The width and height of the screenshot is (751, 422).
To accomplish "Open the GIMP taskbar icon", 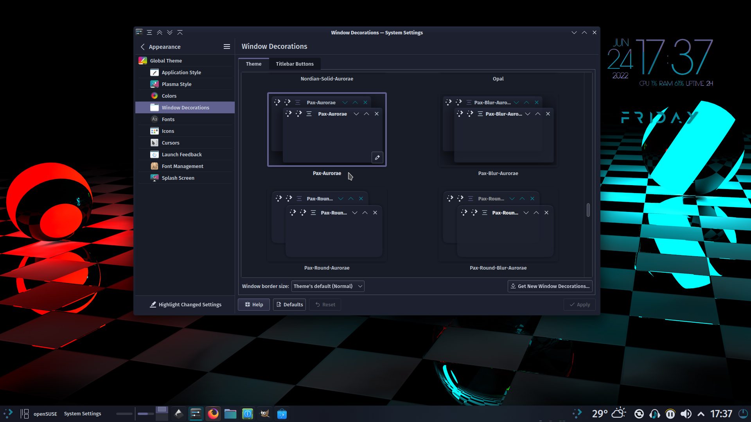I will [x=265, y=413].
